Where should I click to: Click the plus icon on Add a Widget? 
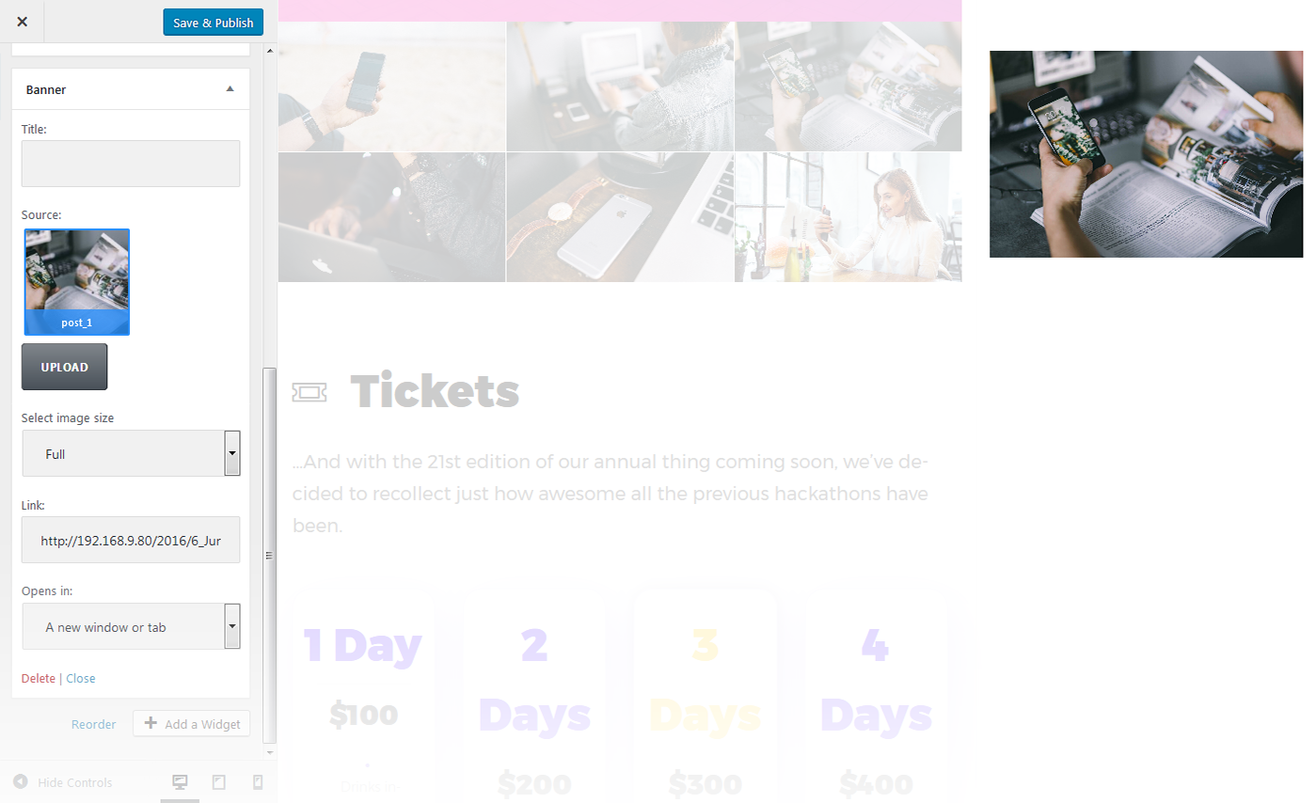coord(150,723)
